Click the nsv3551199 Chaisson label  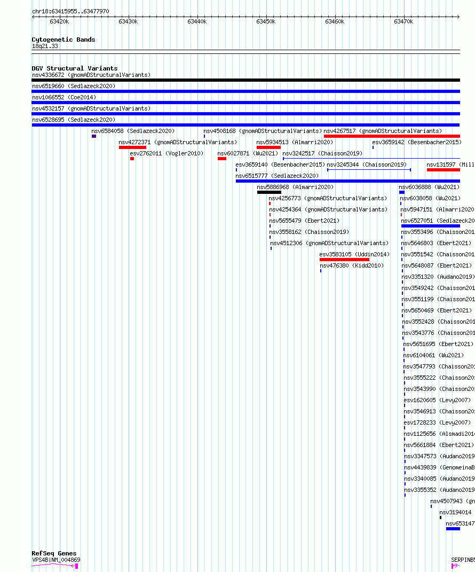point(438,299)
